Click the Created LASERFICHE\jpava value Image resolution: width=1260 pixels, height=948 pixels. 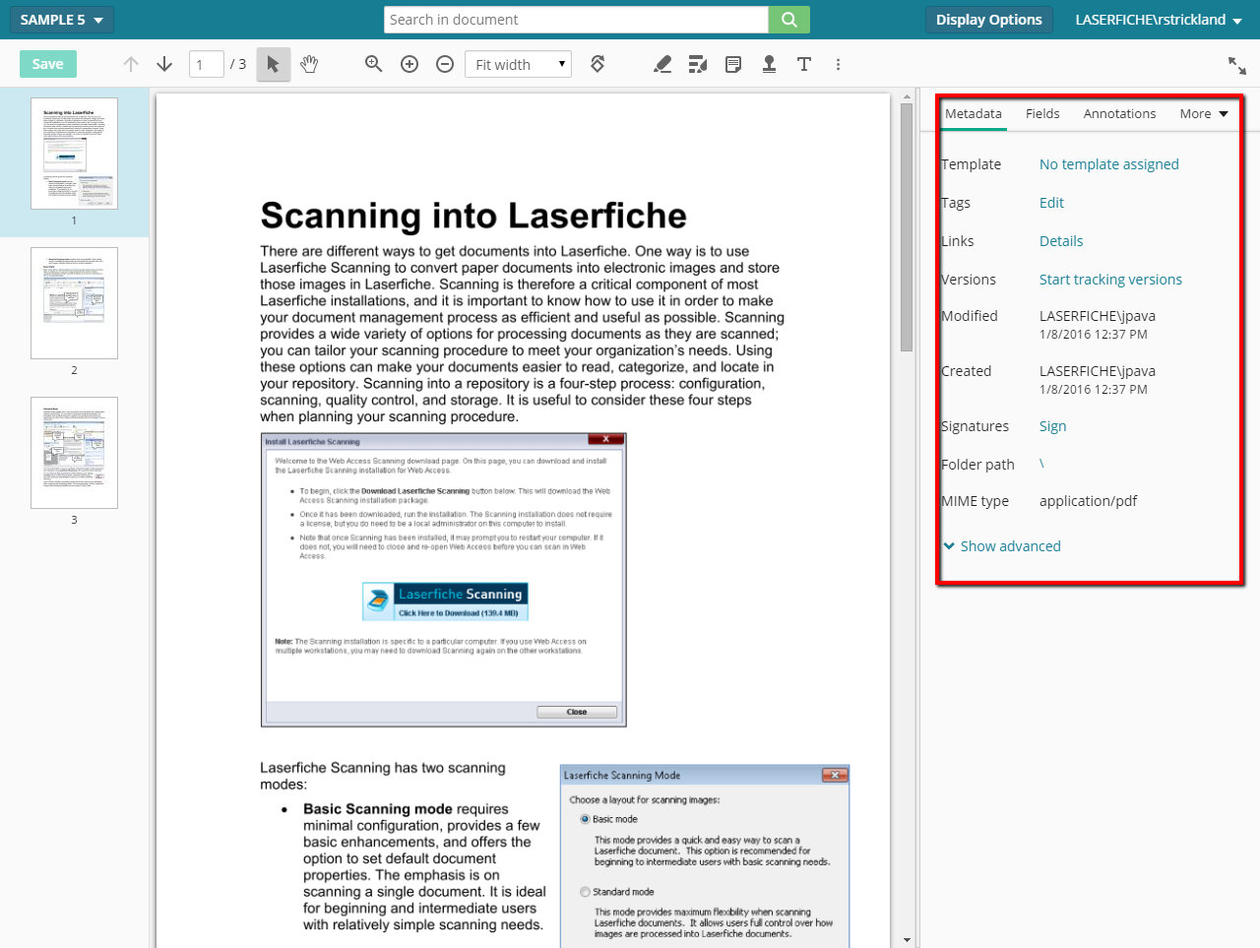[1098, 371]
